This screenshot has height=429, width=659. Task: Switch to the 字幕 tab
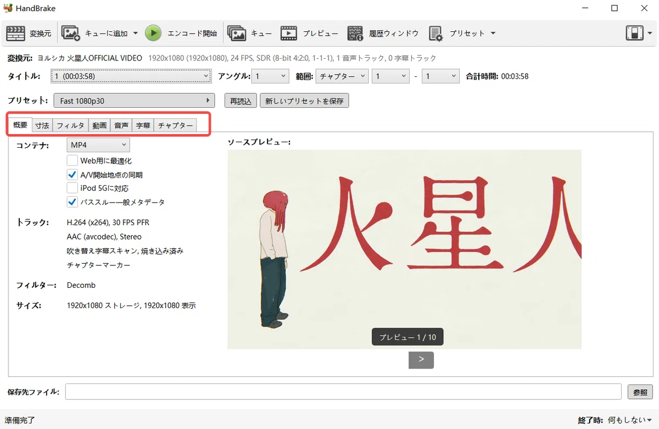click(143, 125)
